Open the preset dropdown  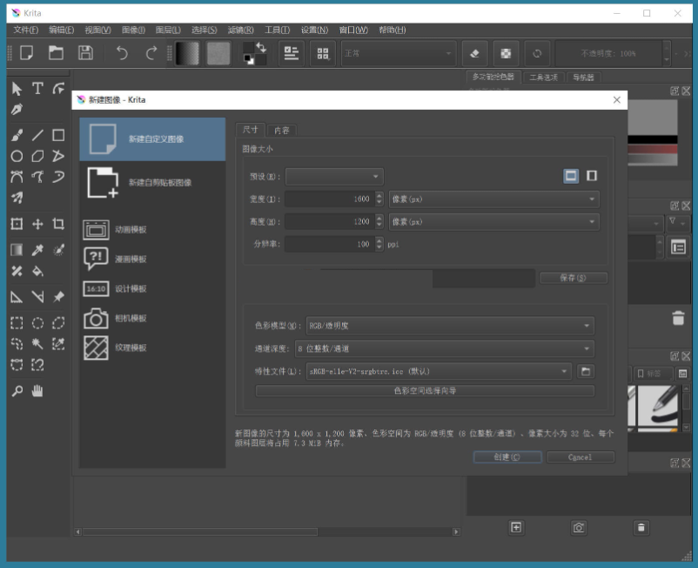pyautogui.click(x=334, y=175)
